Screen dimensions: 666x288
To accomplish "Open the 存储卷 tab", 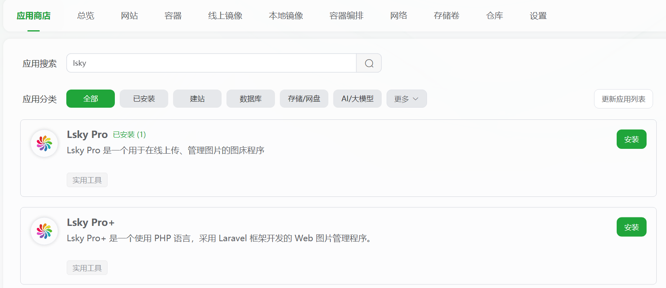I will tap(446, 16).
